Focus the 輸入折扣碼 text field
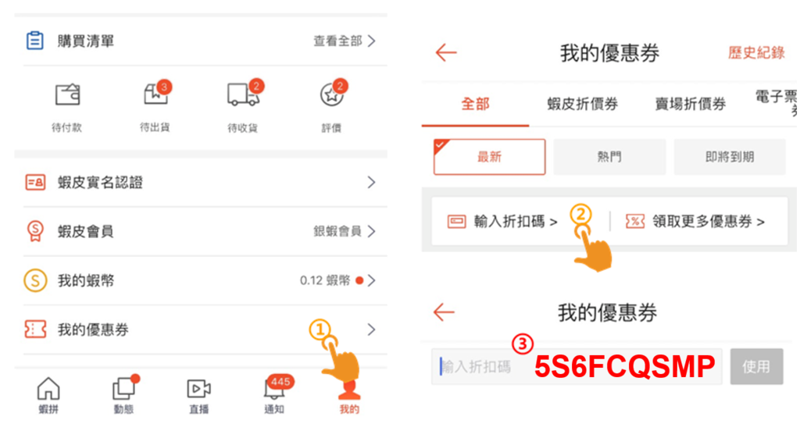 coord(577,366)
